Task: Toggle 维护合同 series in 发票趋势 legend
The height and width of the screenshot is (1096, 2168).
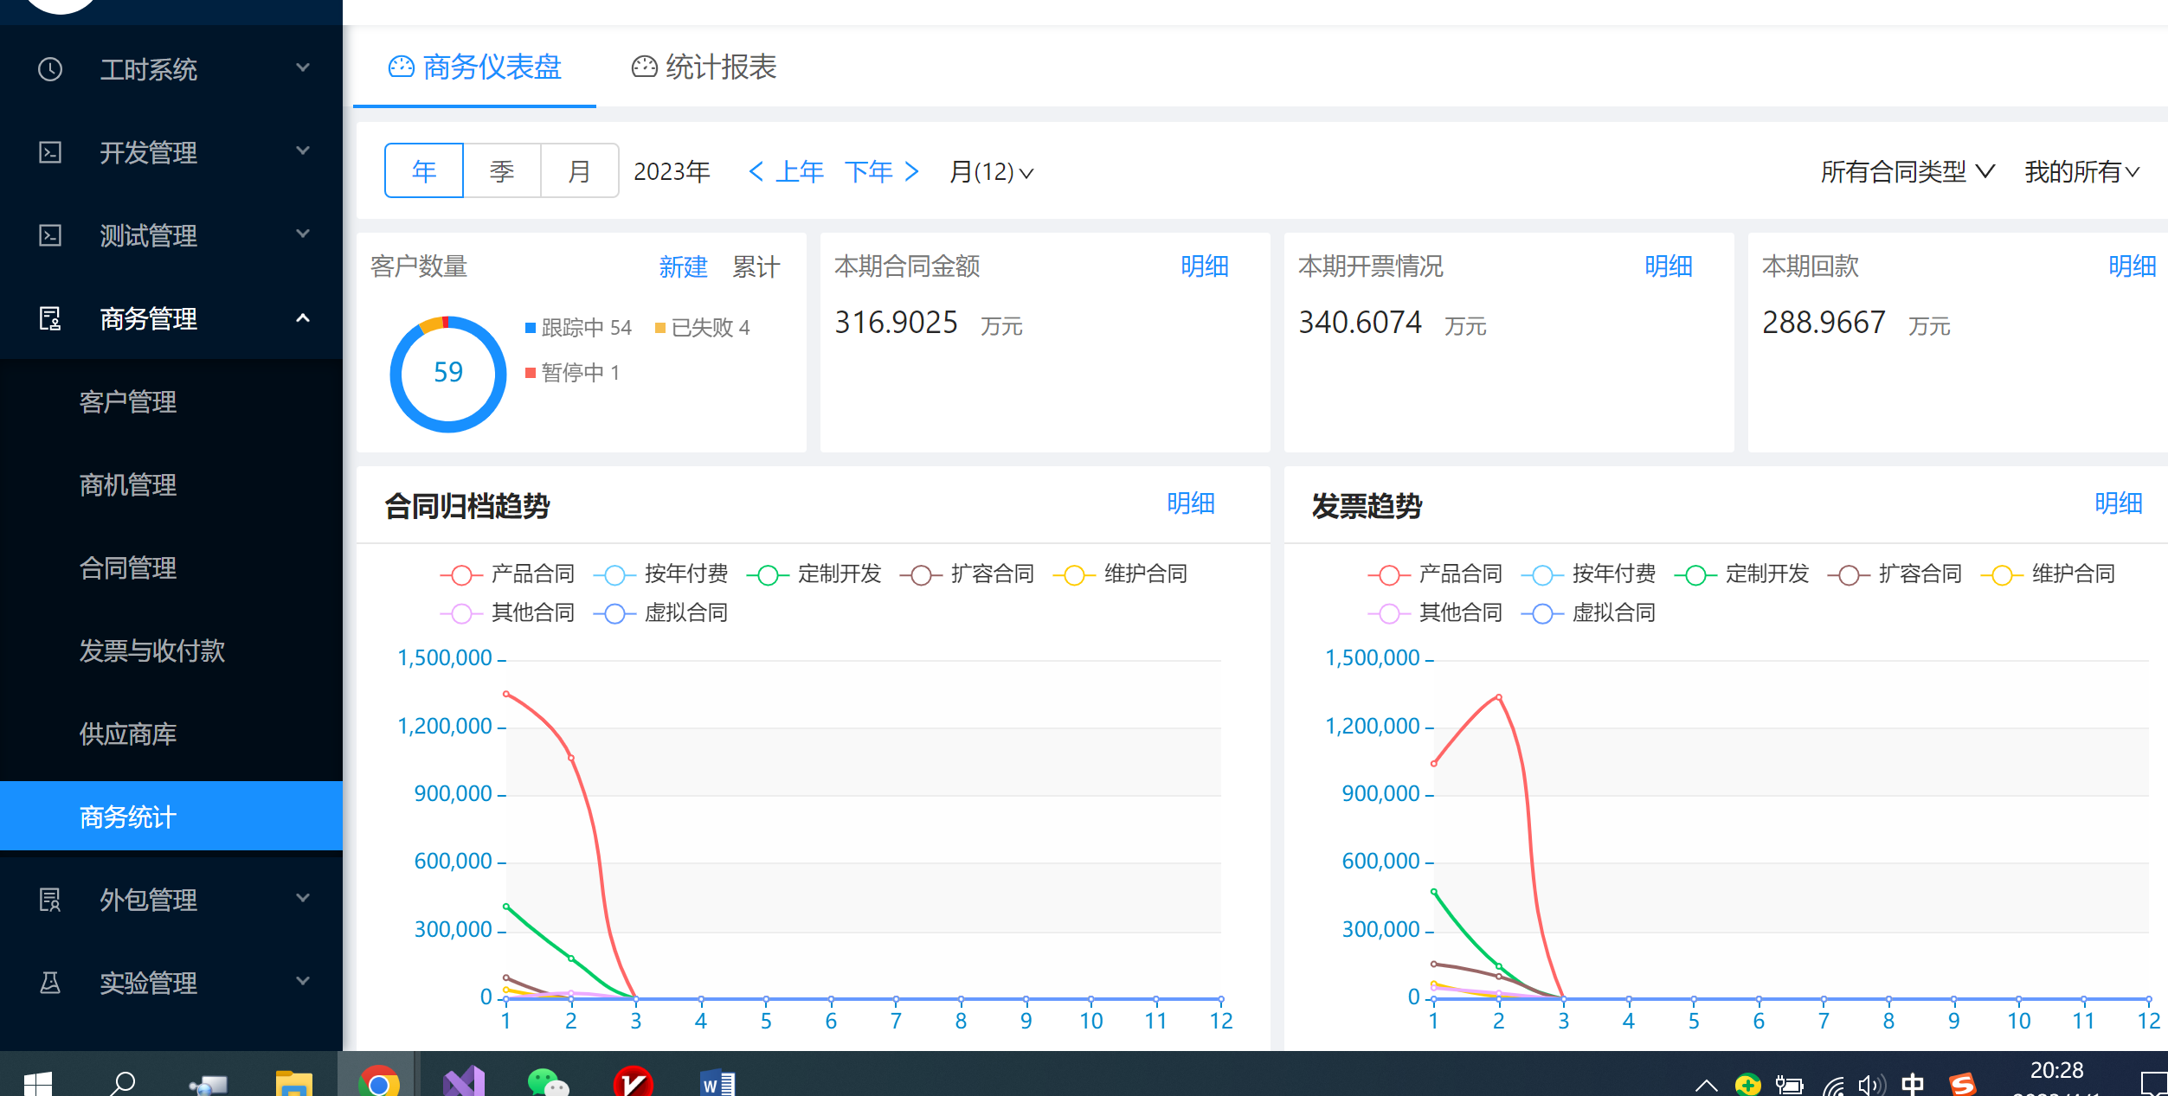Action: [x=2049, y=574]
